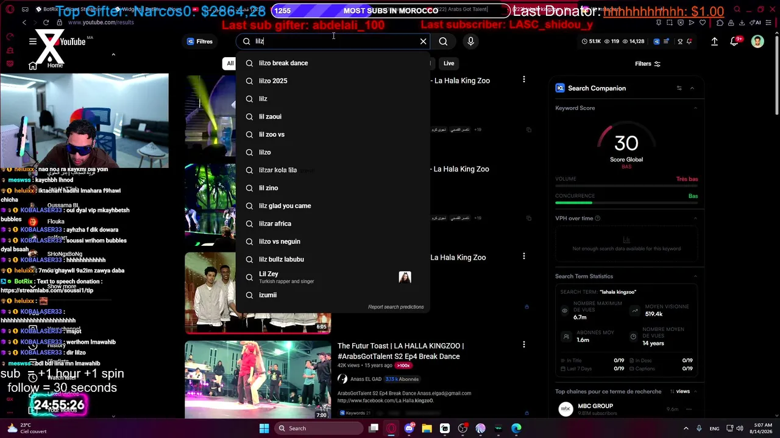Show info for VPH over time
The image size is (780, 438).
[597, 218]
